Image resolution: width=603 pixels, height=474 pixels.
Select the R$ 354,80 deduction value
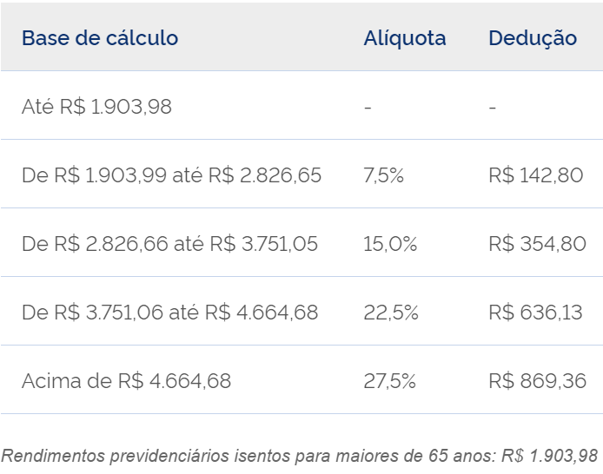[537, 244]
